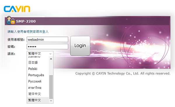Click the language list scroll-up arrow
175x107 pixels.
[x=51, y=59]
